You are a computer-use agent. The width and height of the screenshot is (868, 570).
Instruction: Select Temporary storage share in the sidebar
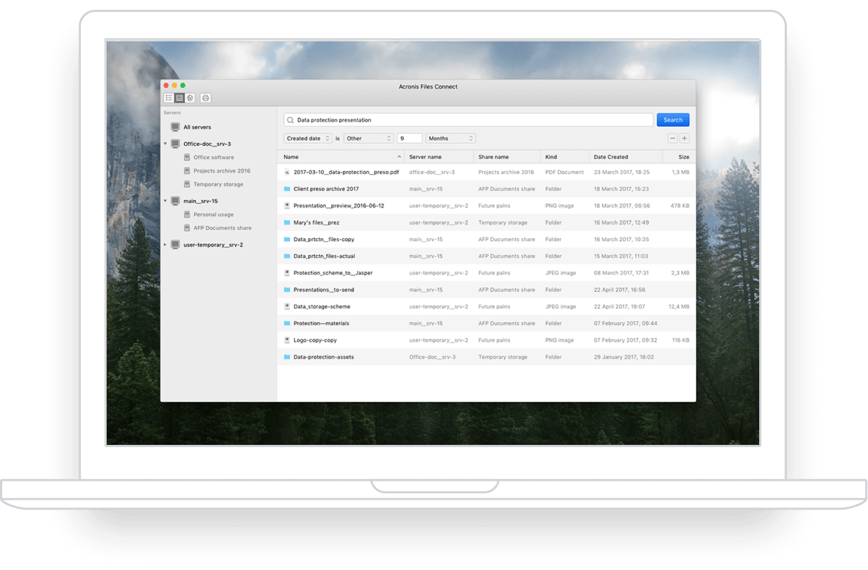point(218,184)
